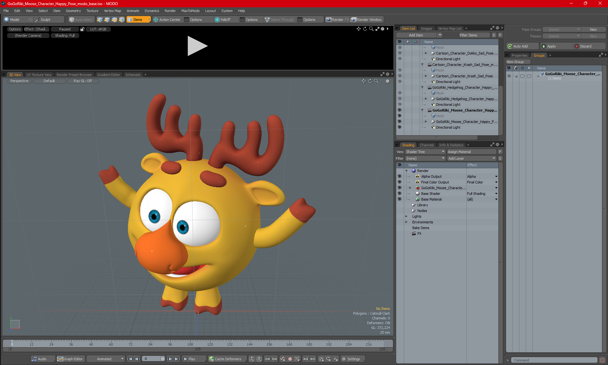Screen dimensions: 608x365
Task: Toggle visibility of GoGoRiki_Moose group in Groups panel
Action: (509, 76)
